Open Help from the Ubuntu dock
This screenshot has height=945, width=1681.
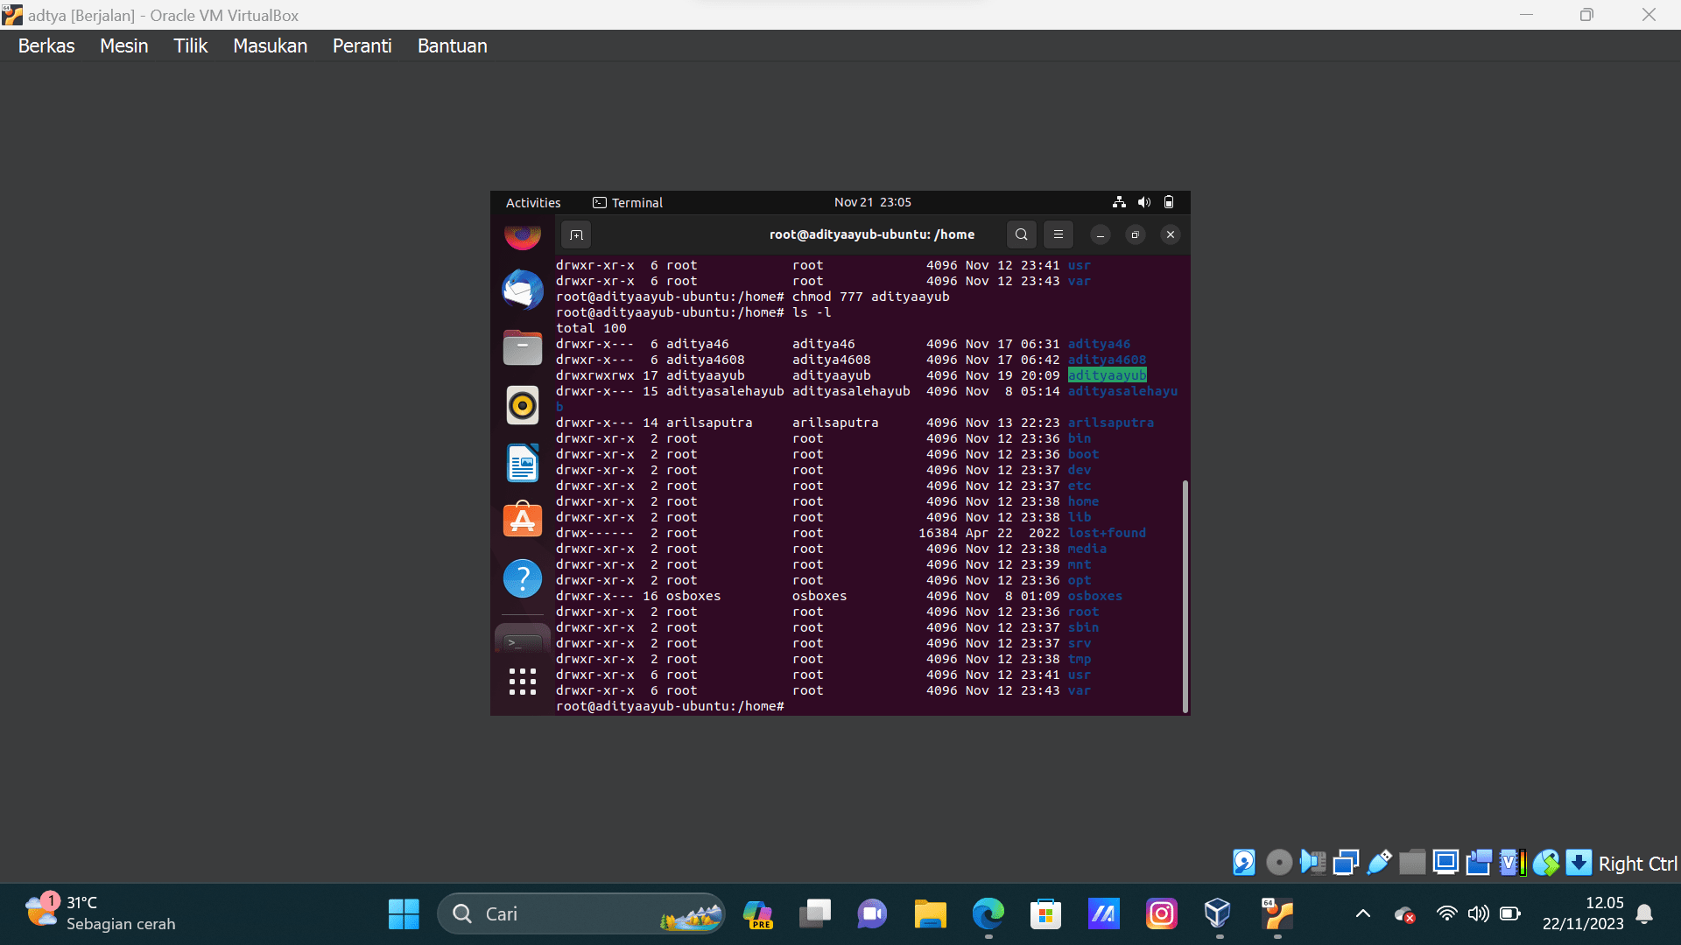tap(523, 577)
